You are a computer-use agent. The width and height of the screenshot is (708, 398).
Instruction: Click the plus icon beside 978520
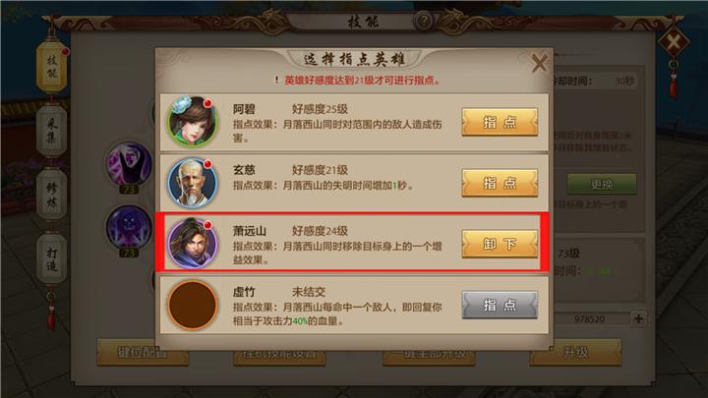pyautogui.click(x=638, y=318)
